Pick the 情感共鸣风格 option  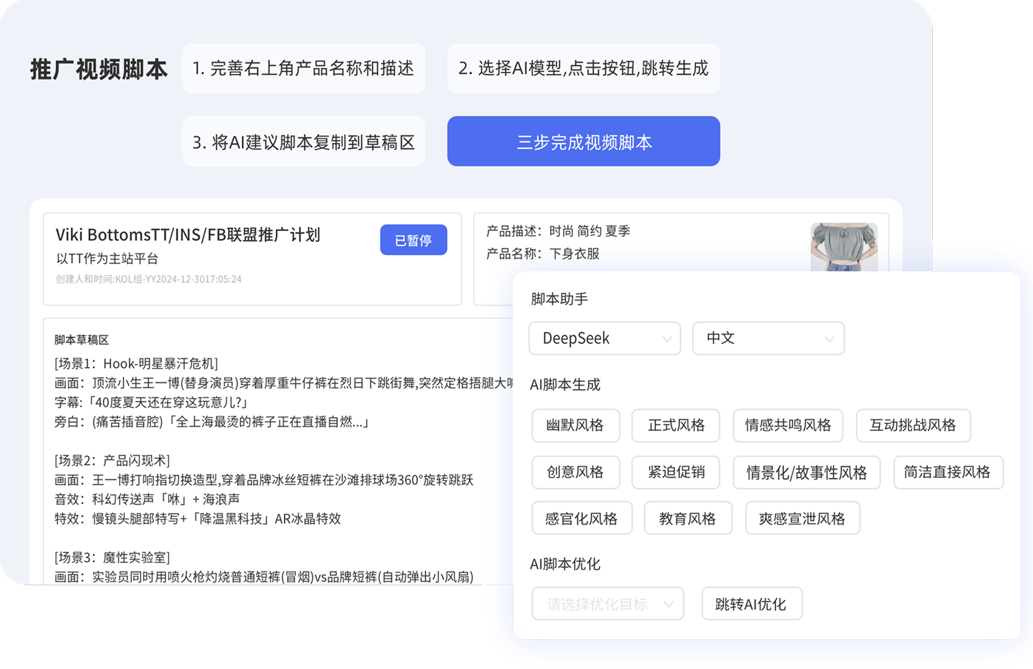[x=787, y=425]
